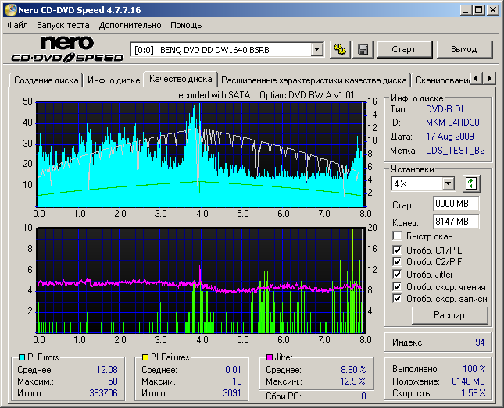Screen dimensions: 504x408
Task: Open the Файл menu
Action: point(17,25)
